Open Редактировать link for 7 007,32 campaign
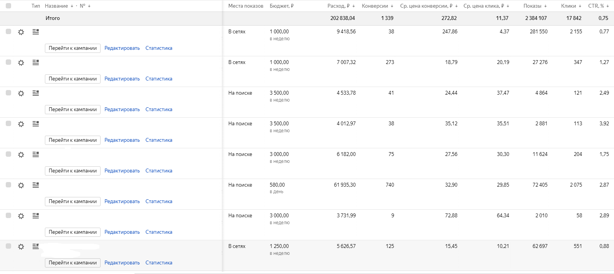 click(x=122, y=79)
